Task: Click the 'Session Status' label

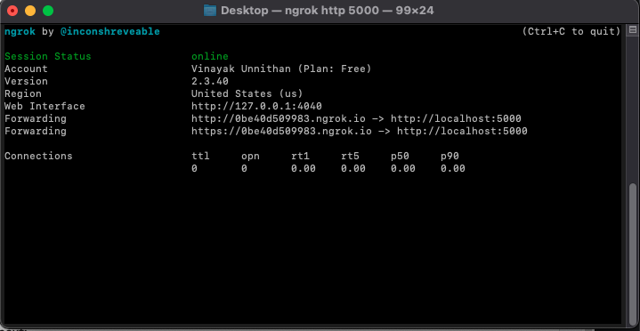Action: tap(48, 56)
